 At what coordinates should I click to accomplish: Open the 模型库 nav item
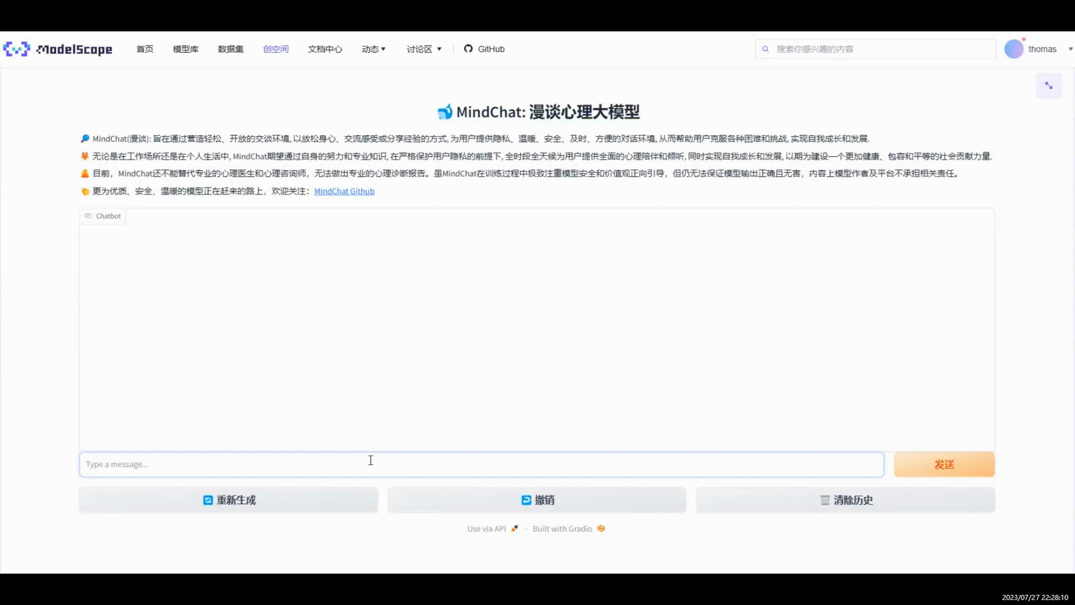(x=186, y=49)
